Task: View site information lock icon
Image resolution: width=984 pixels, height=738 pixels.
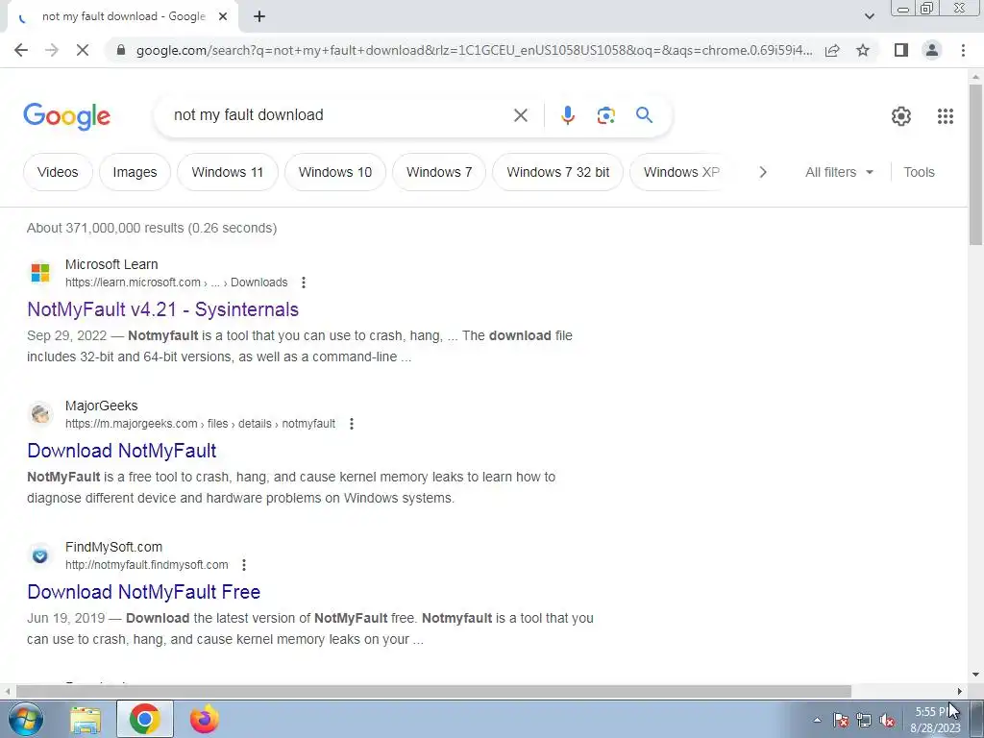Action: click(121, 50)
